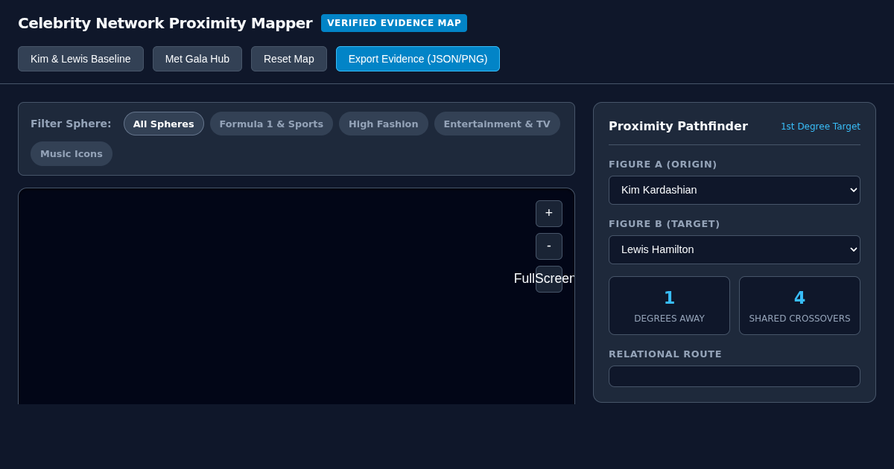Zoom in with the plus button
The width and height of the screenshot is (894, 469).
point(549,214)
